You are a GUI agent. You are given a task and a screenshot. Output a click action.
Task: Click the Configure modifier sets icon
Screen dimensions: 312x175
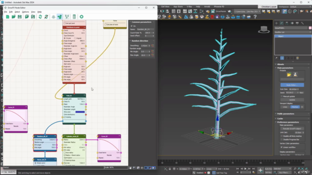coord(298,58)
